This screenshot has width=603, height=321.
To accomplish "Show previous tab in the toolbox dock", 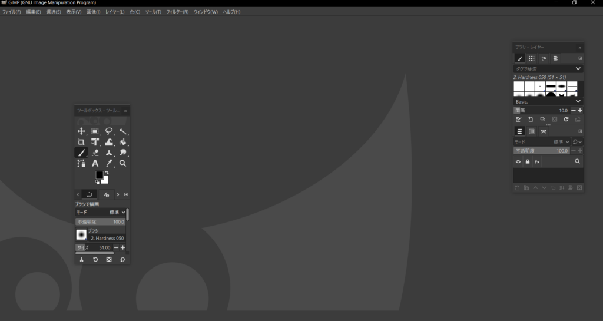I will [x=78, y=194].
